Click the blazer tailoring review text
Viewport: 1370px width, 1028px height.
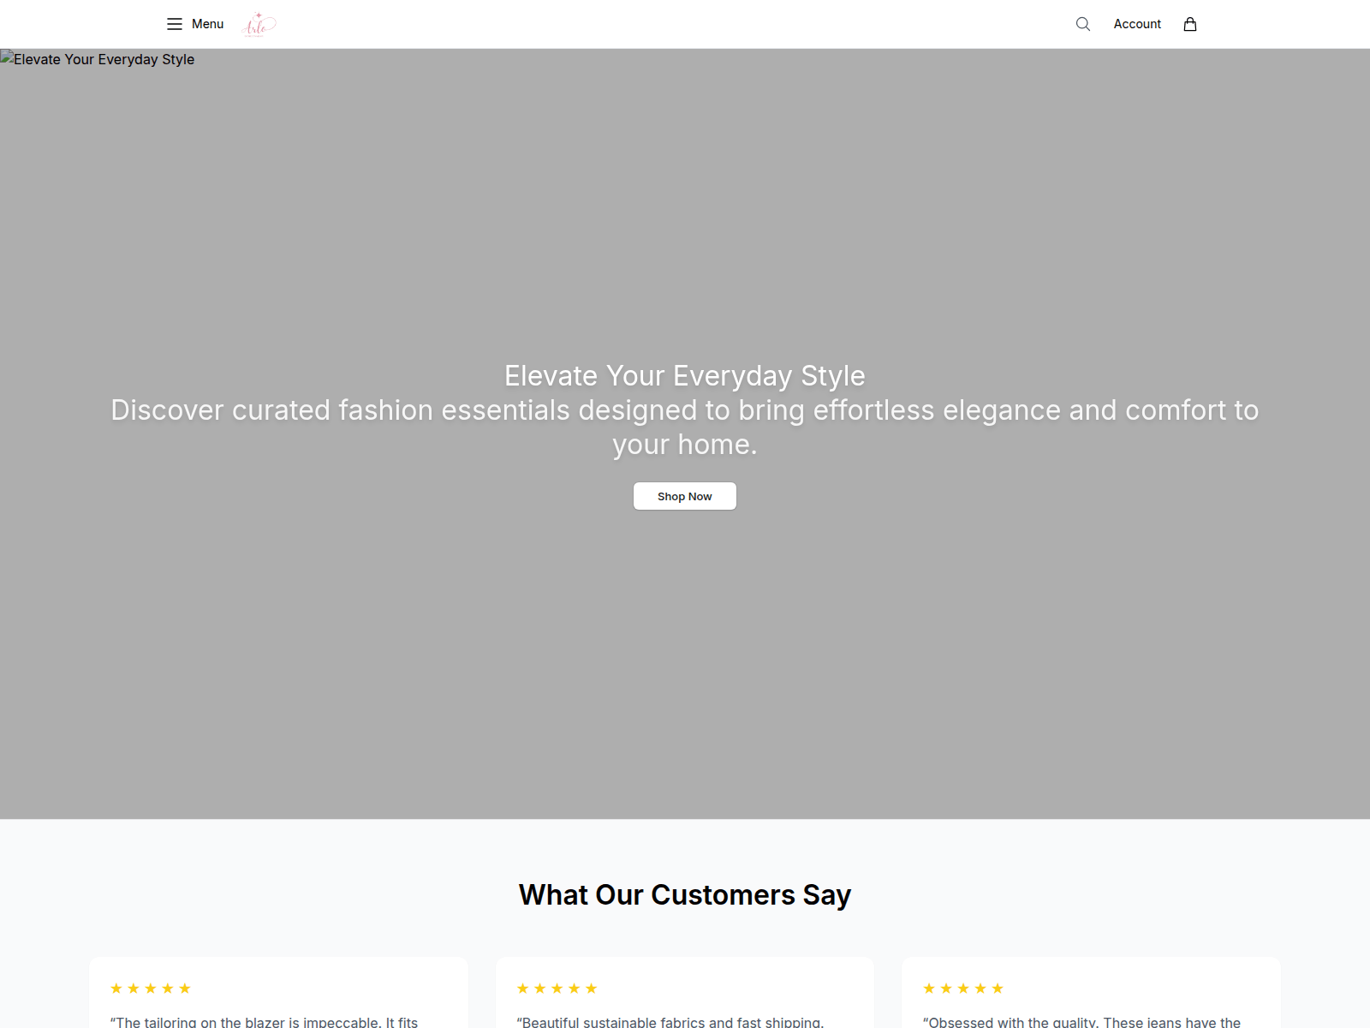[x=264, y=1021]
